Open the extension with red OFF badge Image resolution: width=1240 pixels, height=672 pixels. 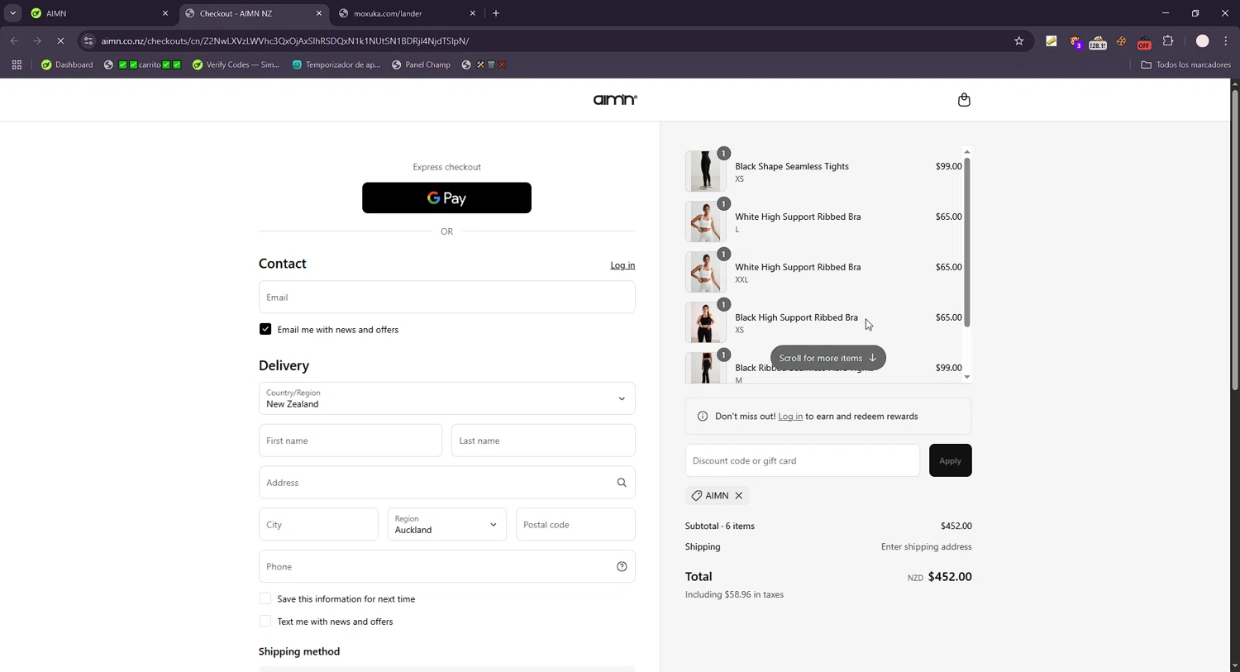1144,41
